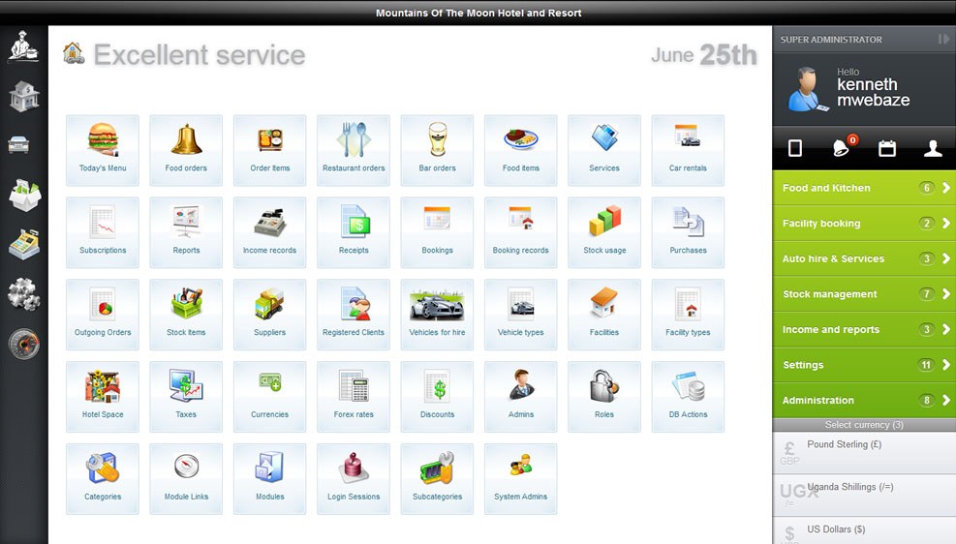The height and width of the screenshot is (544, 956).
Task: Open the Booking records tile
Action: pos(521,232)
